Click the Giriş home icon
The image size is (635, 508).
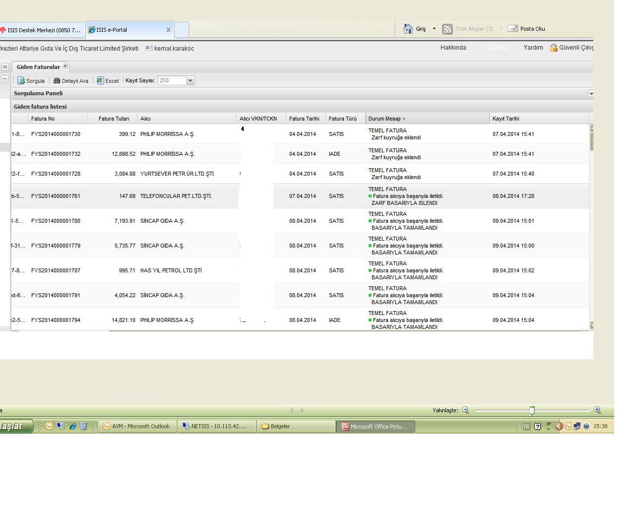pos(408,29)
